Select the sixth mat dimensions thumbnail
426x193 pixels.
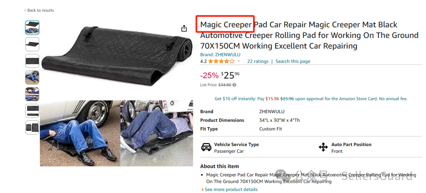32,111
